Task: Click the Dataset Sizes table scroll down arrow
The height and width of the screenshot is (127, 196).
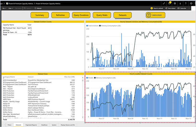Action: click(x=83, y=117)
